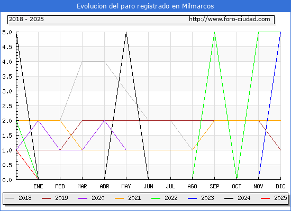The image size is (291, 211).
Task: Click the AGO month axis label
Action: tap(192, 186)
